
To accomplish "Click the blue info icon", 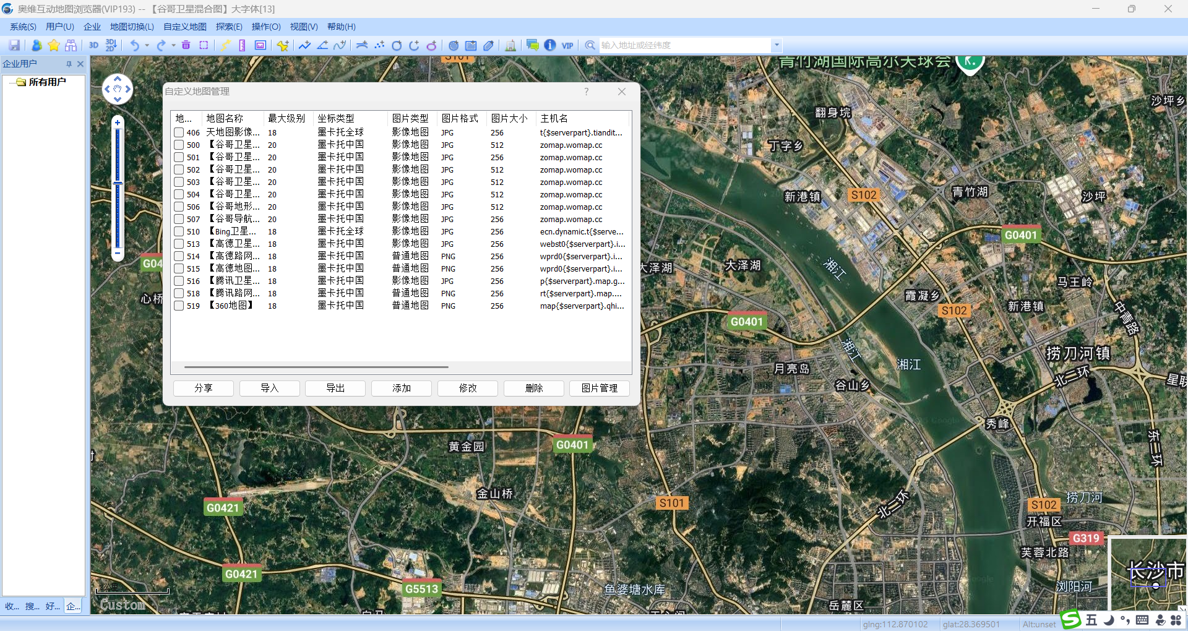I will coord(549,45).
